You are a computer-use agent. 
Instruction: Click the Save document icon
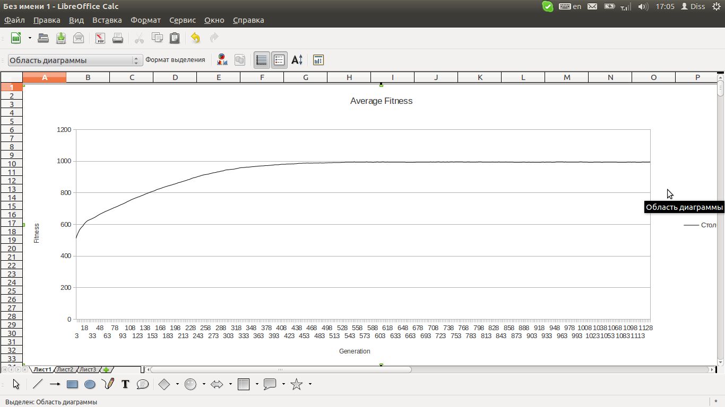tap(61, 38)
